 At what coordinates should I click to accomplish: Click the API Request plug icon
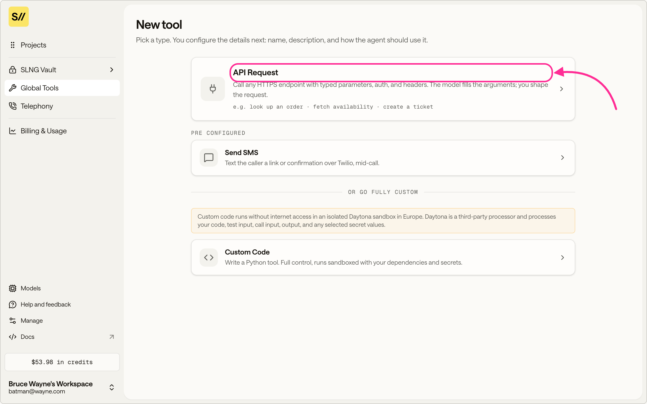click(x=213, y=89)
